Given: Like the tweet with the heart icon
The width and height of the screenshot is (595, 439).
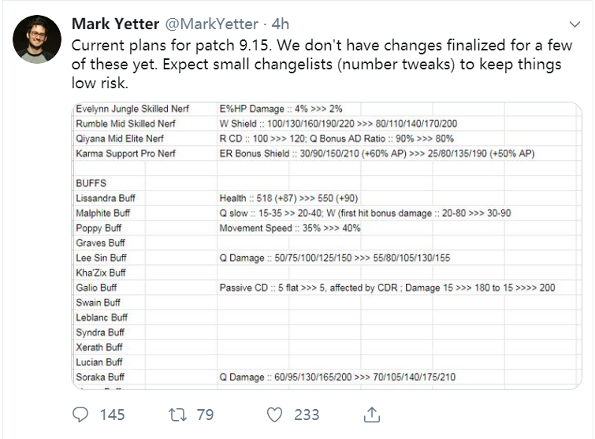Looking at the screenshot, I should click(274, 415).
